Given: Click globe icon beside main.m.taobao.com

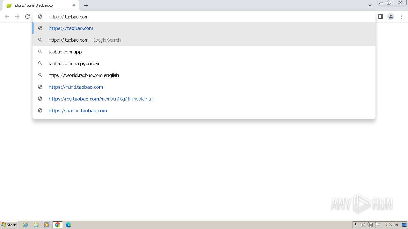Looking at the screenshot, I should 40,110.
